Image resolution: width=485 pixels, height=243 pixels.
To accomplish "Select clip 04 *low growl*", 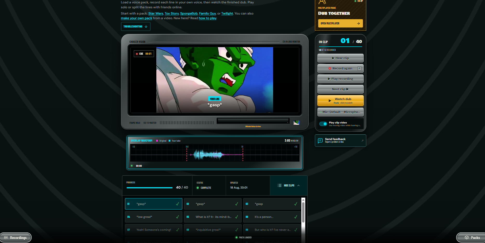I will pos(154,217).
